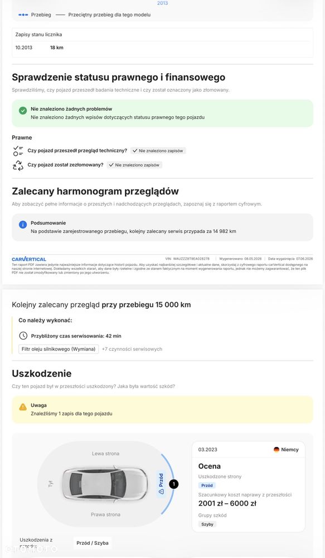
Task: Select the Przód / Szyba tab
Action: 93,543
